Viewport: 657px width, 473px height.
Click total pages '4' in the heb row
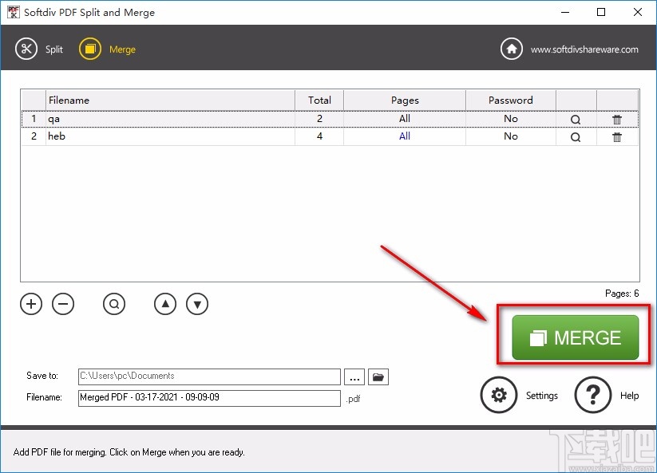[319, 136]
